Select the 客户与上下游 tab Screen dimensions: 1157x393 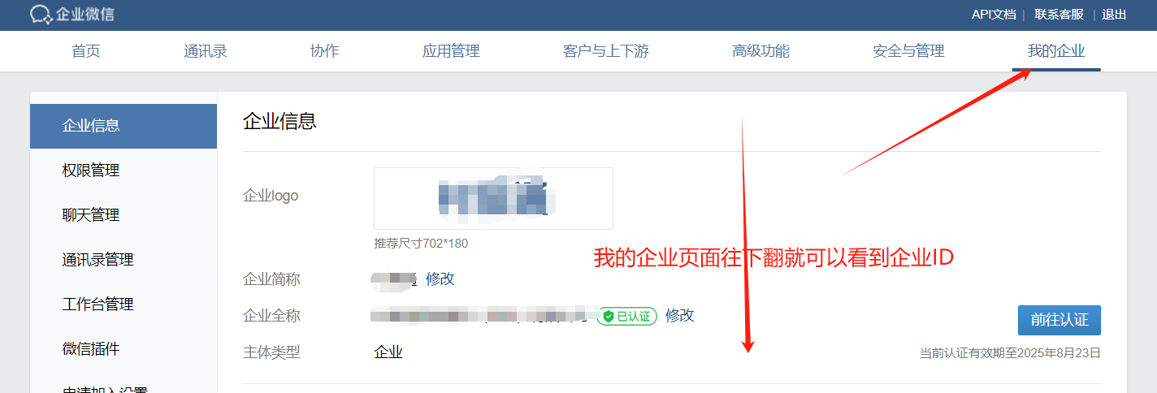click(606, 51)
